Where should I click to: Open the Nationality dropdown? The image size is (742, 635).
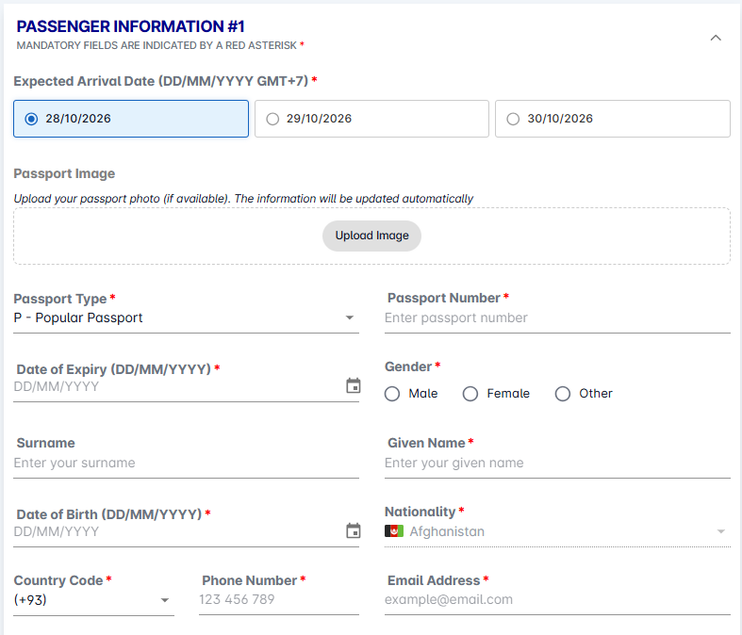(557, 531)
